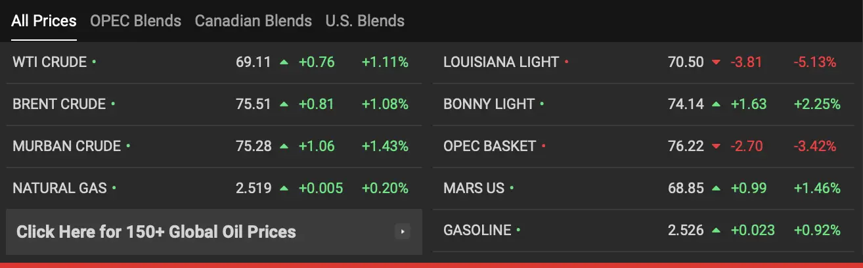Viewport: 863px width, 268px height.
Task: Open OPEC Basket price link
Action: 490,146
